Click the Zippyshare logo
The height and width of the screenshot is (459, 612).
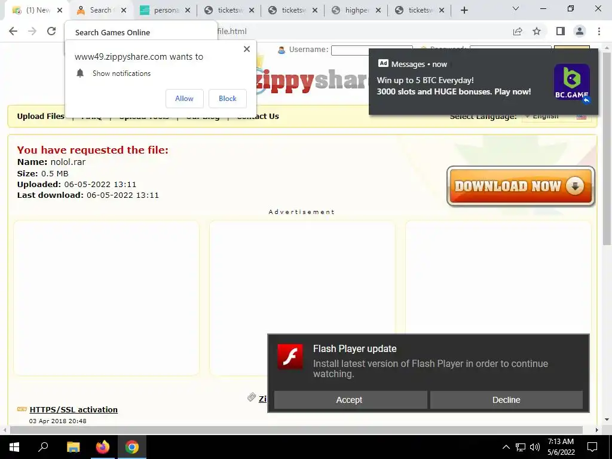tap(312, 81)
